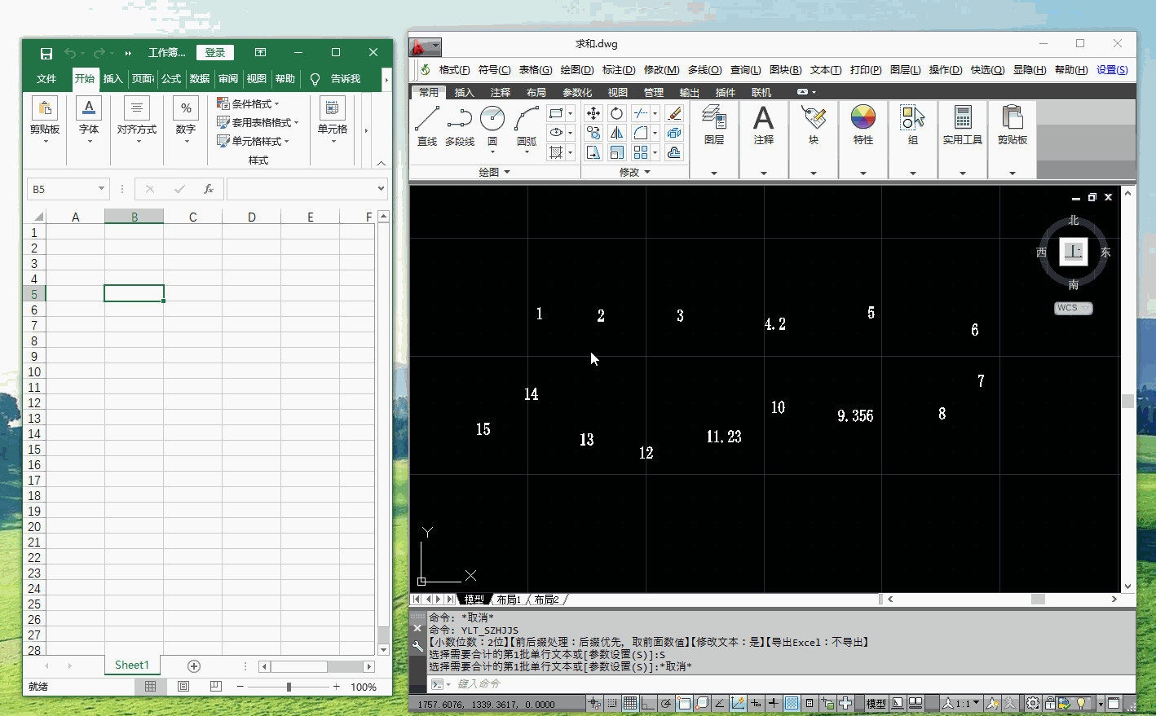Screen dimensions: 1156x716
Task: Toggle Object Snap Tracking in status bar
Action: tap(720, 704)
